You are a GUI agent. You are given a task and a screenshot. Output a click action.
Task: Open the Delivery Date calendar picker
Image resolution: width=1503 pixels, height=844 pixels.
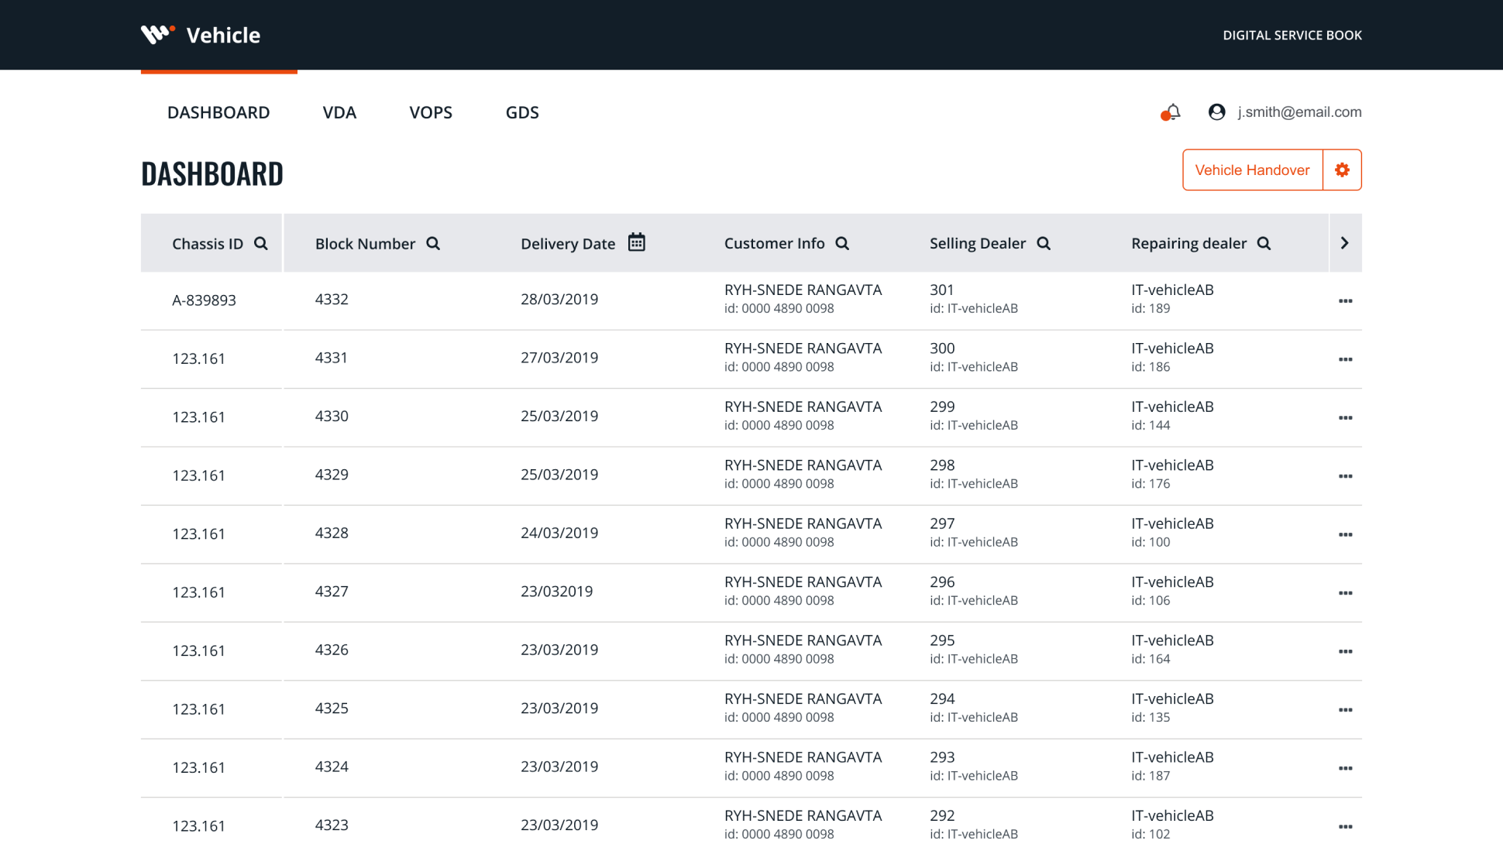pyautogui.click(x=636, y=243)
